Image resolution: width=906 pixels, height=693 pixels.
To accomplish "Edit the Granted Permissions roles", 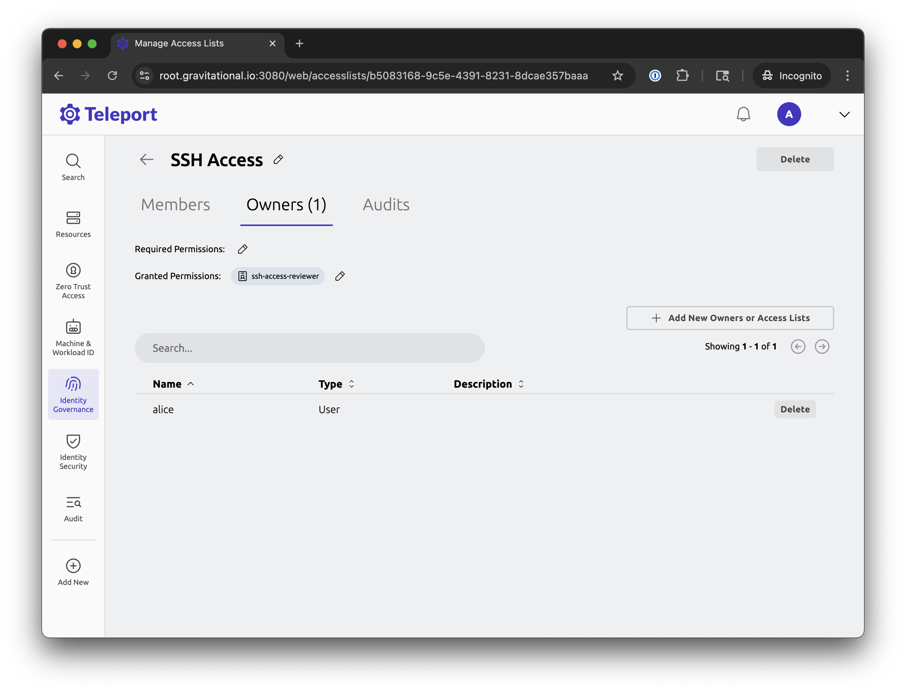I will (x=340, y=276).
